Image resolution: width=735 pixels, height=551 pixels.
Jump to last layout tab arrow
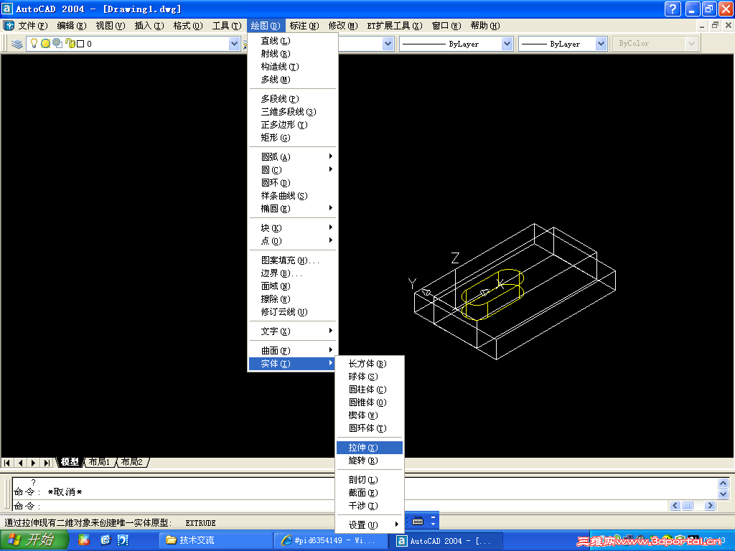point(47,463)
